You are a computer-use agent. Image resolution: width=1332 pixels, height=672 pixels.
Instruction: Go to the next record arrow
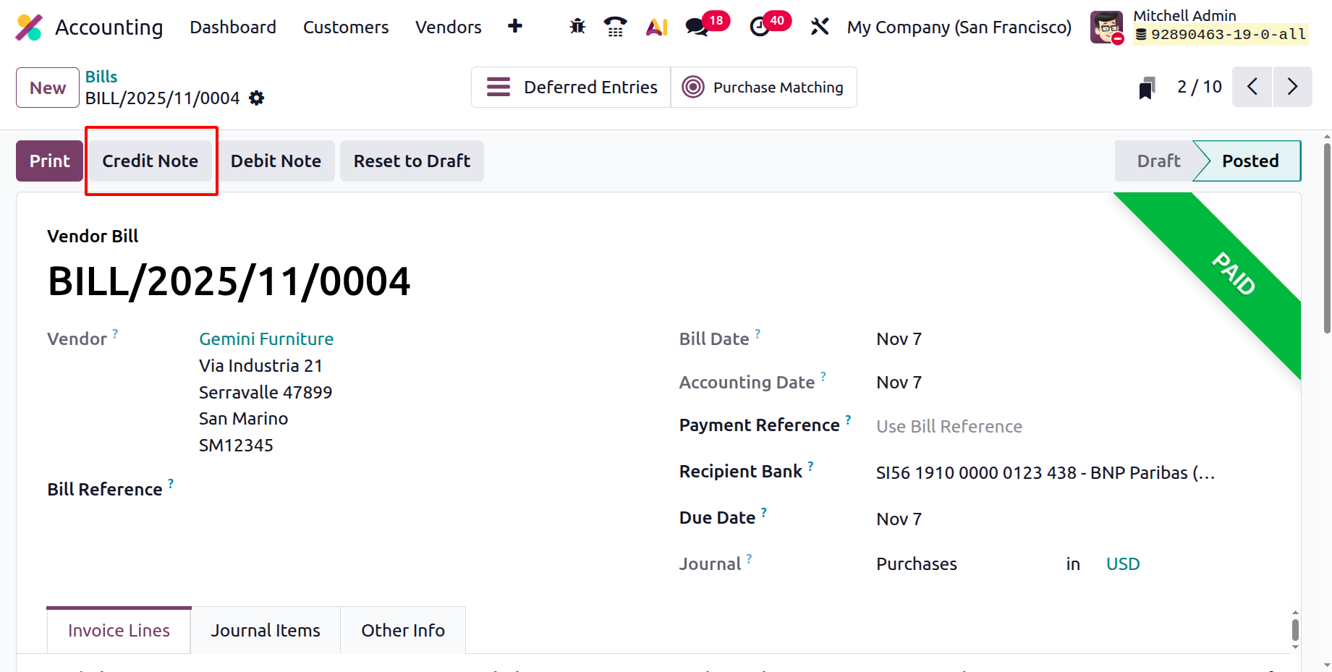coord(1292,87)
